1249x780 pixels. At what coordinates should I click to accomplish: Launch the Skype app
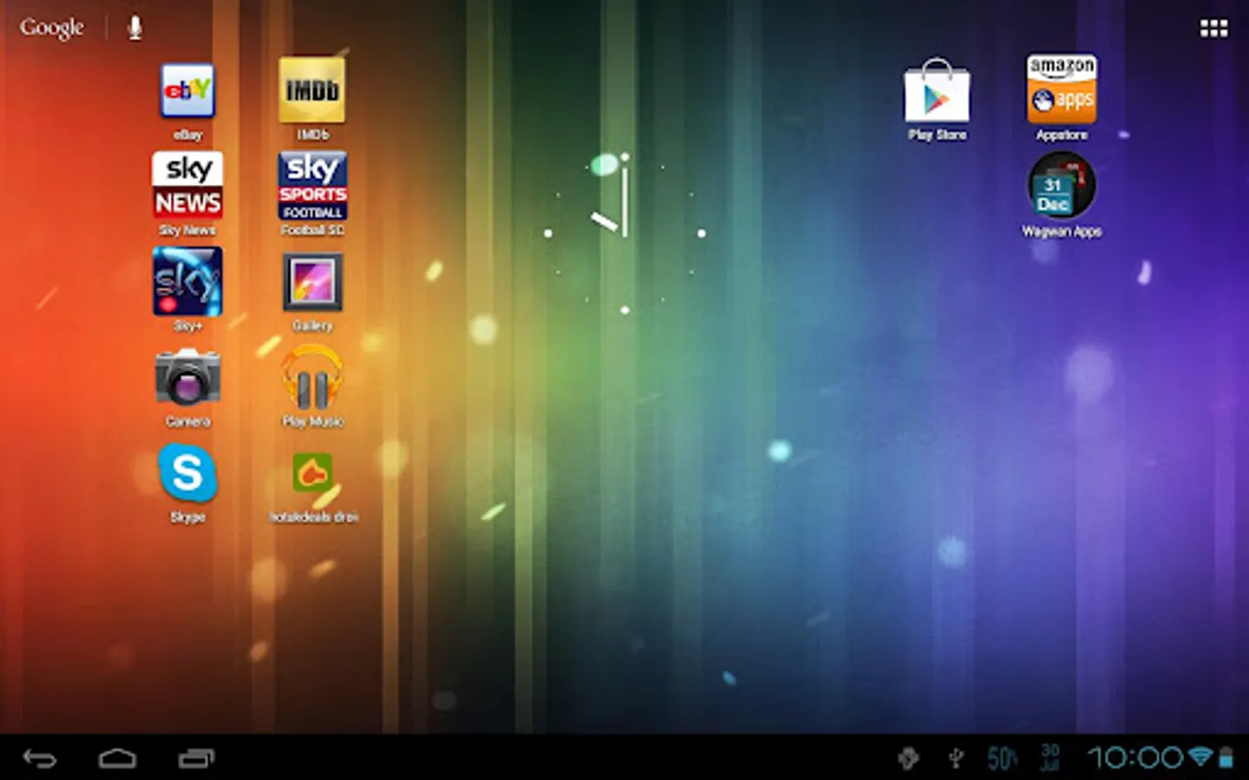pyautogui.click(x=187, y=473)
